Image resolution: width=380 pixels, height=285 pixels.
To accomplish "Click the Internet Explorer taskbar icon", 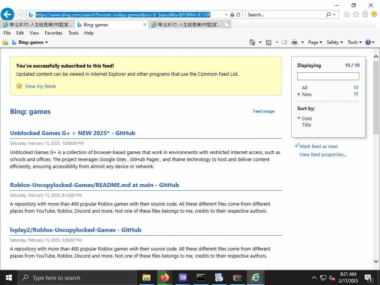I will (255, 278).
